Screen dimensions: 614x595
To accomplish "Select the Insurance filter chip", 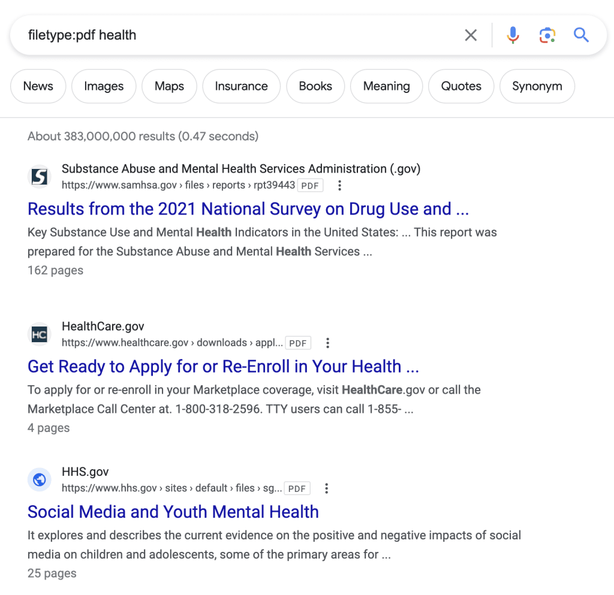I will coord(241,86).
